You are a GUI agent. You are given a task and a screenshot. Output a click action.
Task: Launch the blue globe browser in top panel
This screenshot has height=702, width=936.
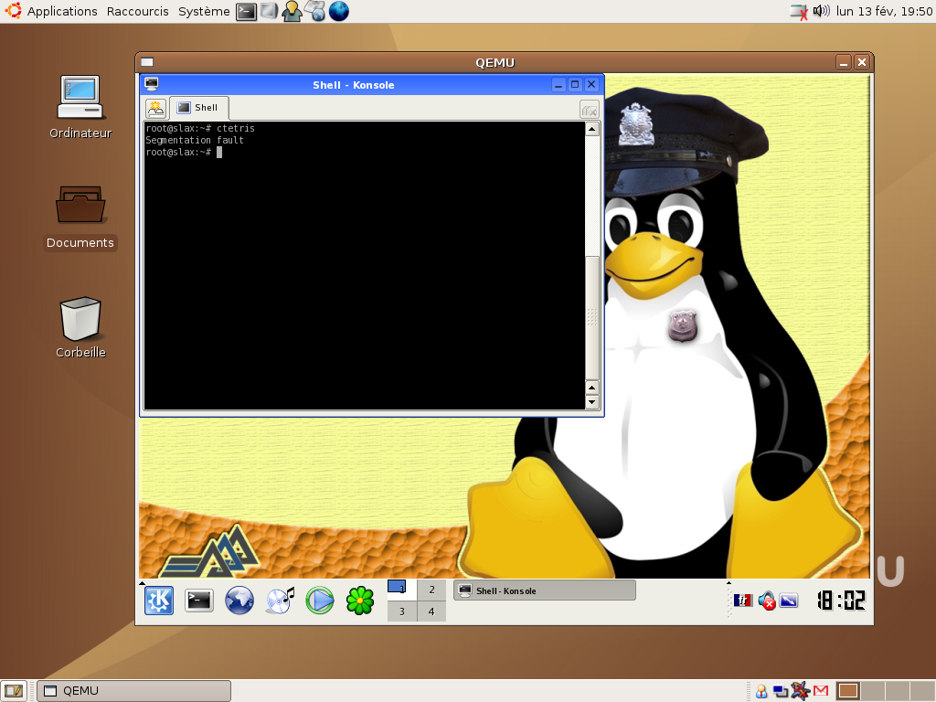coord(338,11)
